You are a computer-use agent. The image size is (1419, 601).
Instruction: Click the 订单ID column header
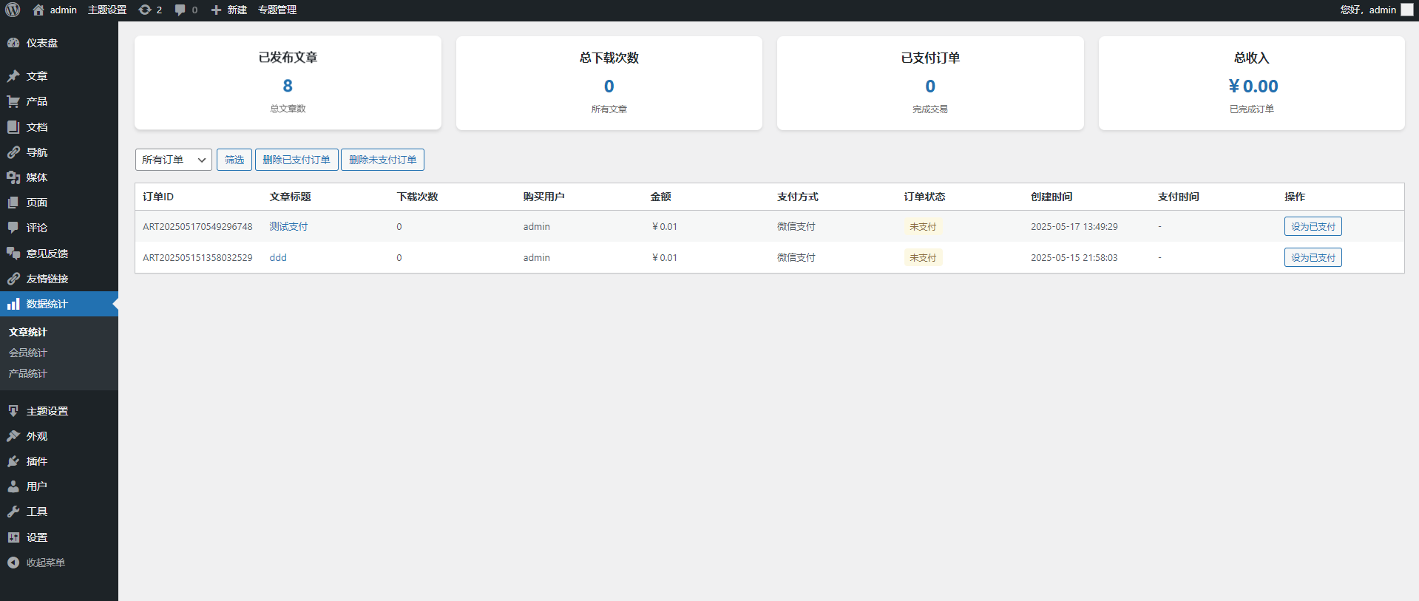tap(158, 197)
